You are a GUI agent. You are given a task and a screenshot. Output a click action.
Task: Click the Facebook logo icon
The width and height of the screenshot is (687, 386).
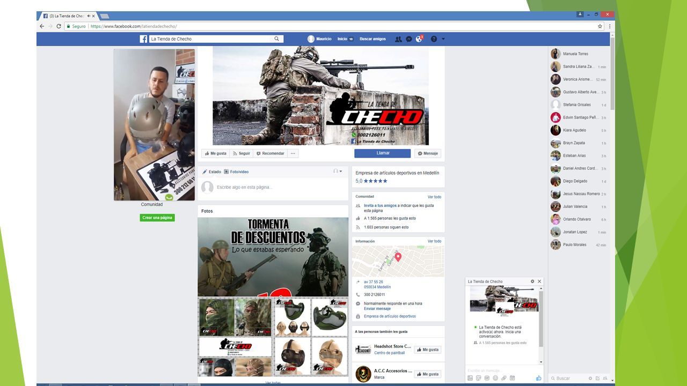[144, 39]
